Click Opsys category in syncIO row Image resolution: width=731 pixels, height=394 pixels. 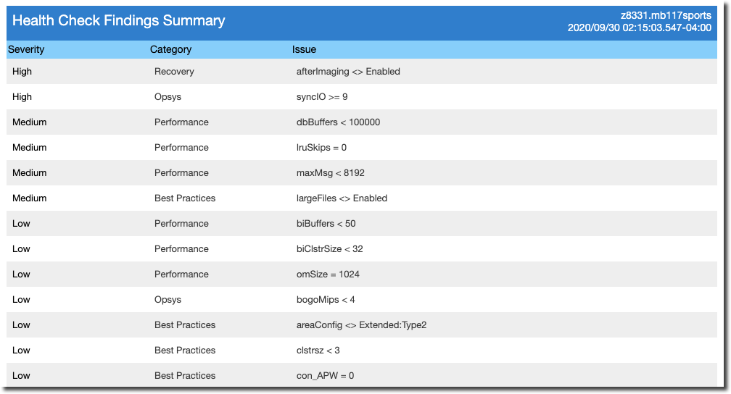point(168,97)
